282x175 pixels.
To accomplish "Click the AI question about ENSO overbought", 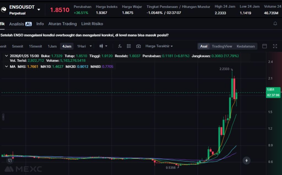I will point(85,35).
